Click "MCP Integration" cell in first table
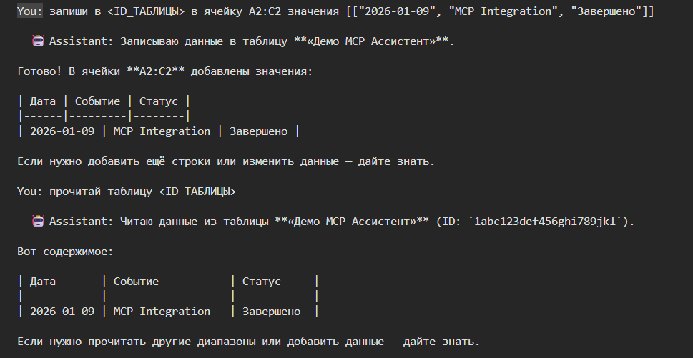Image resolution: width=693 pixels, height=358 pixels. tap(162, 131)
